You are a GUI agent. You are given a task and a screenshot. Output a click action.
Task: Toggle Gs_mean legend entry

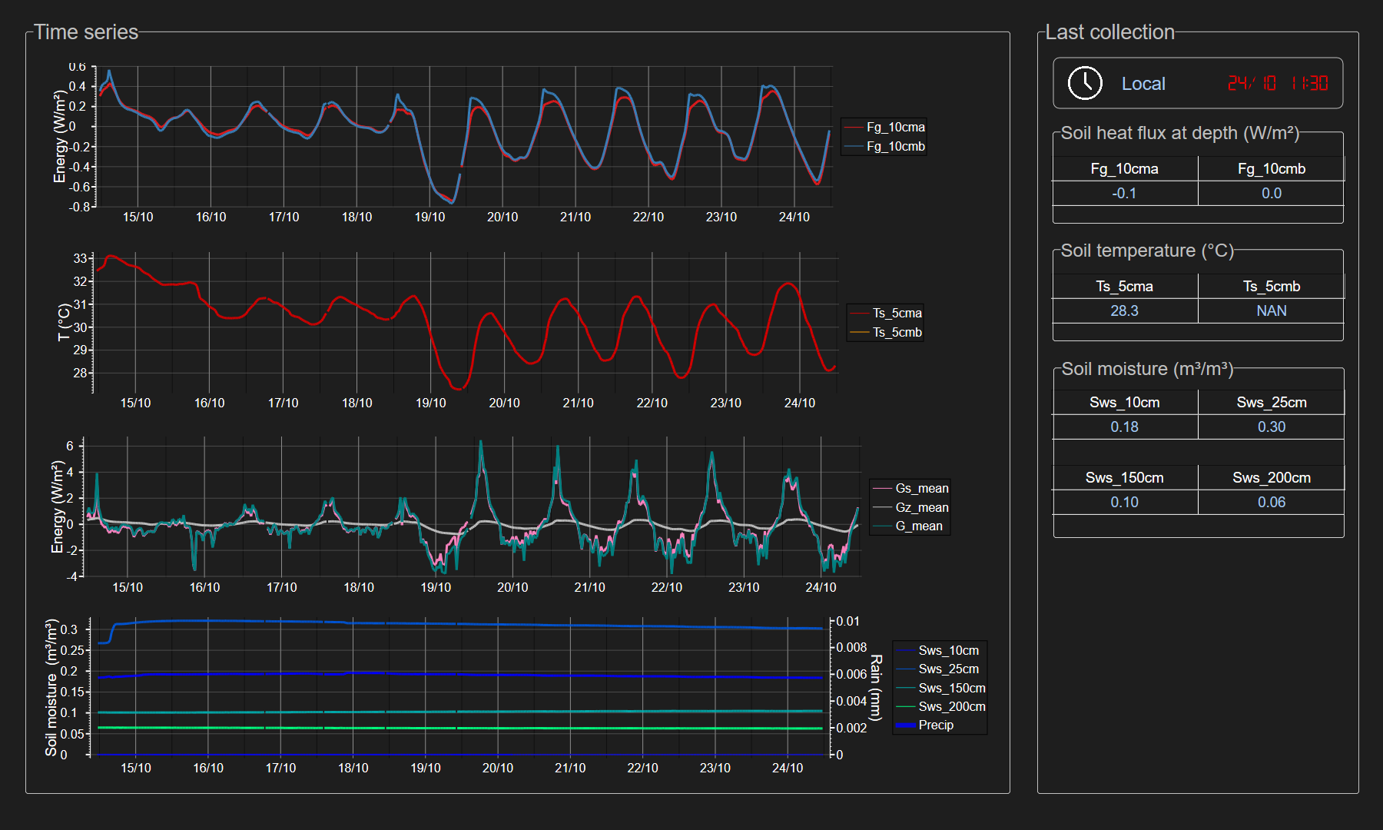pos(921,489)
